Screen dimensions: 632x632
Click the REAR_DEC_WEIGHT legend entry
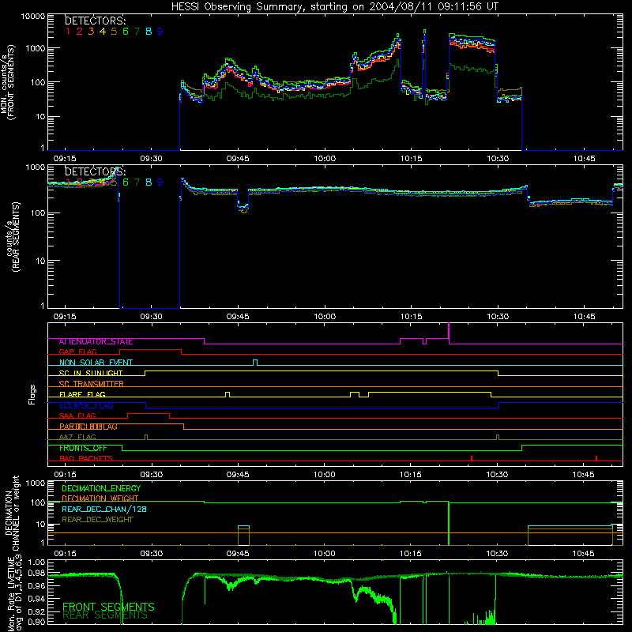pyautogui.click(x=97, y=520)
